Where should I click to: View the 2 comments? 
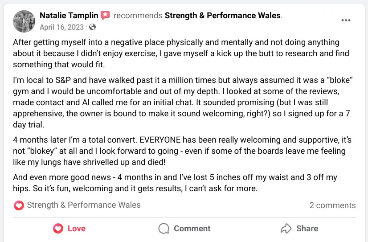tap(332, 205)
